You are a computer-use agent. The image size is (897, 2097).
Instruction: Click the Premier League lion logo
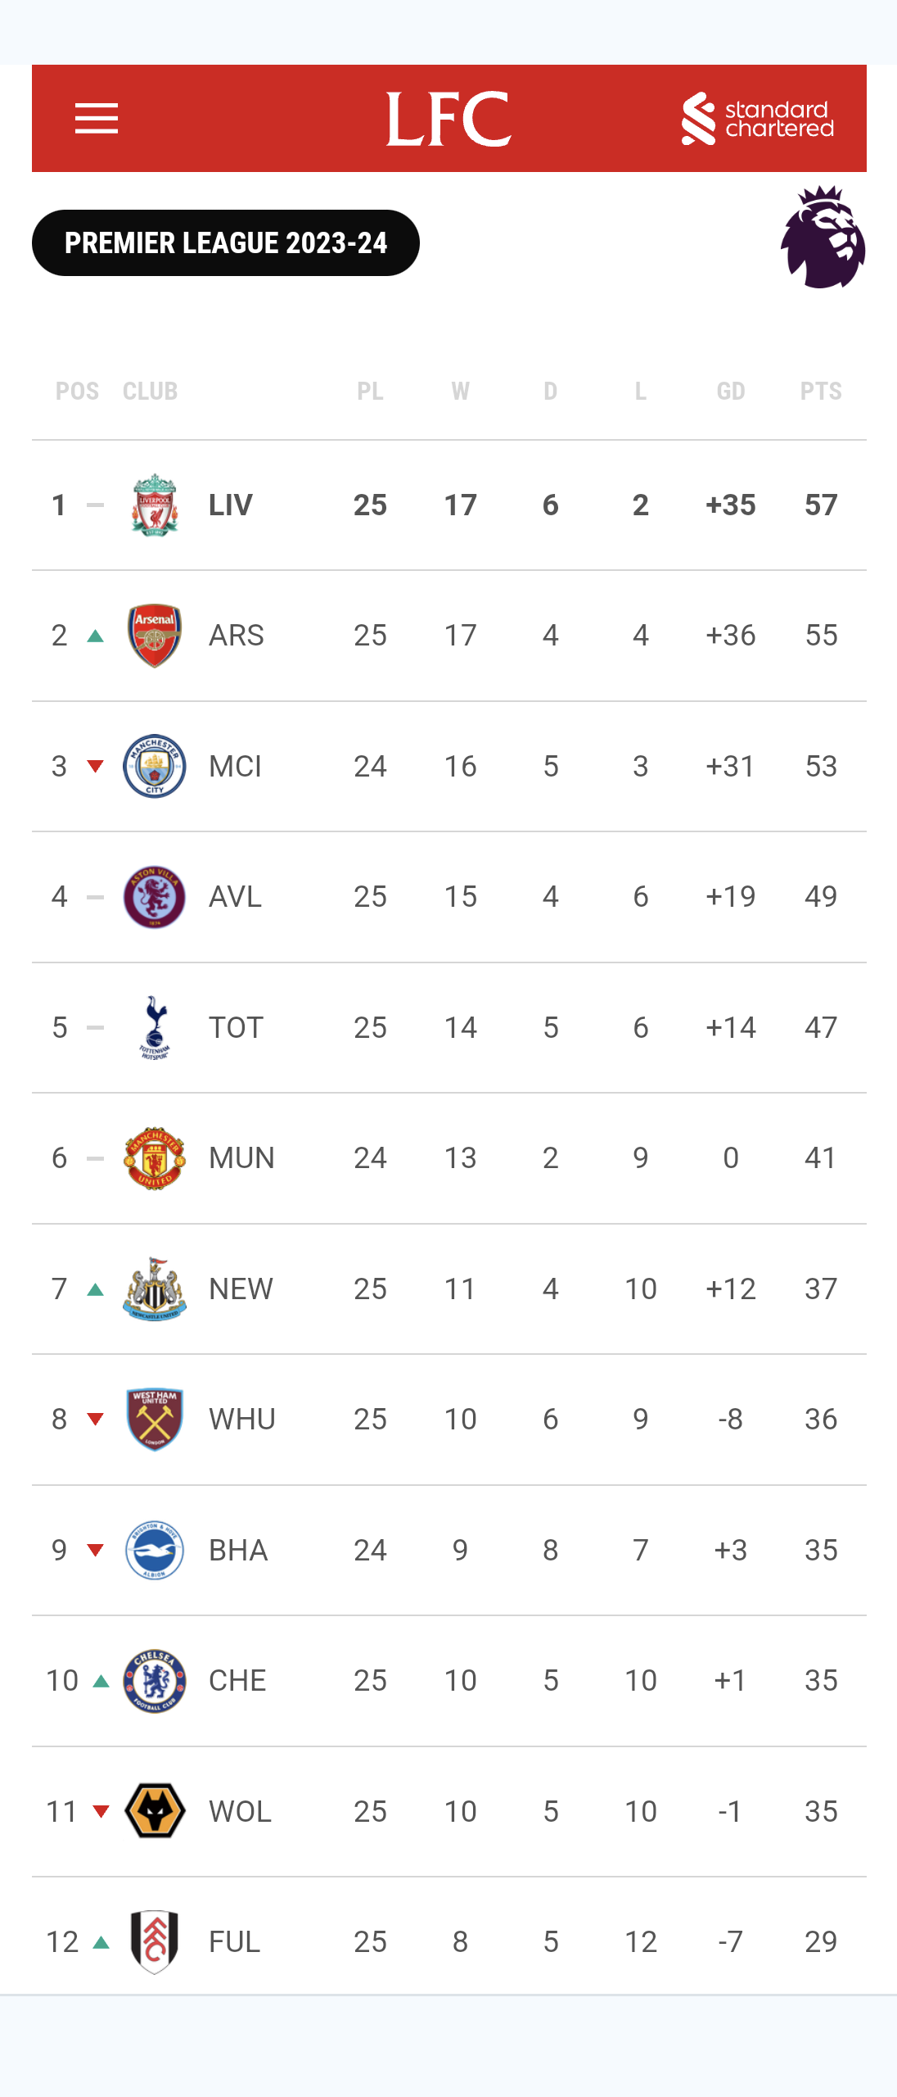pos(823,238)
